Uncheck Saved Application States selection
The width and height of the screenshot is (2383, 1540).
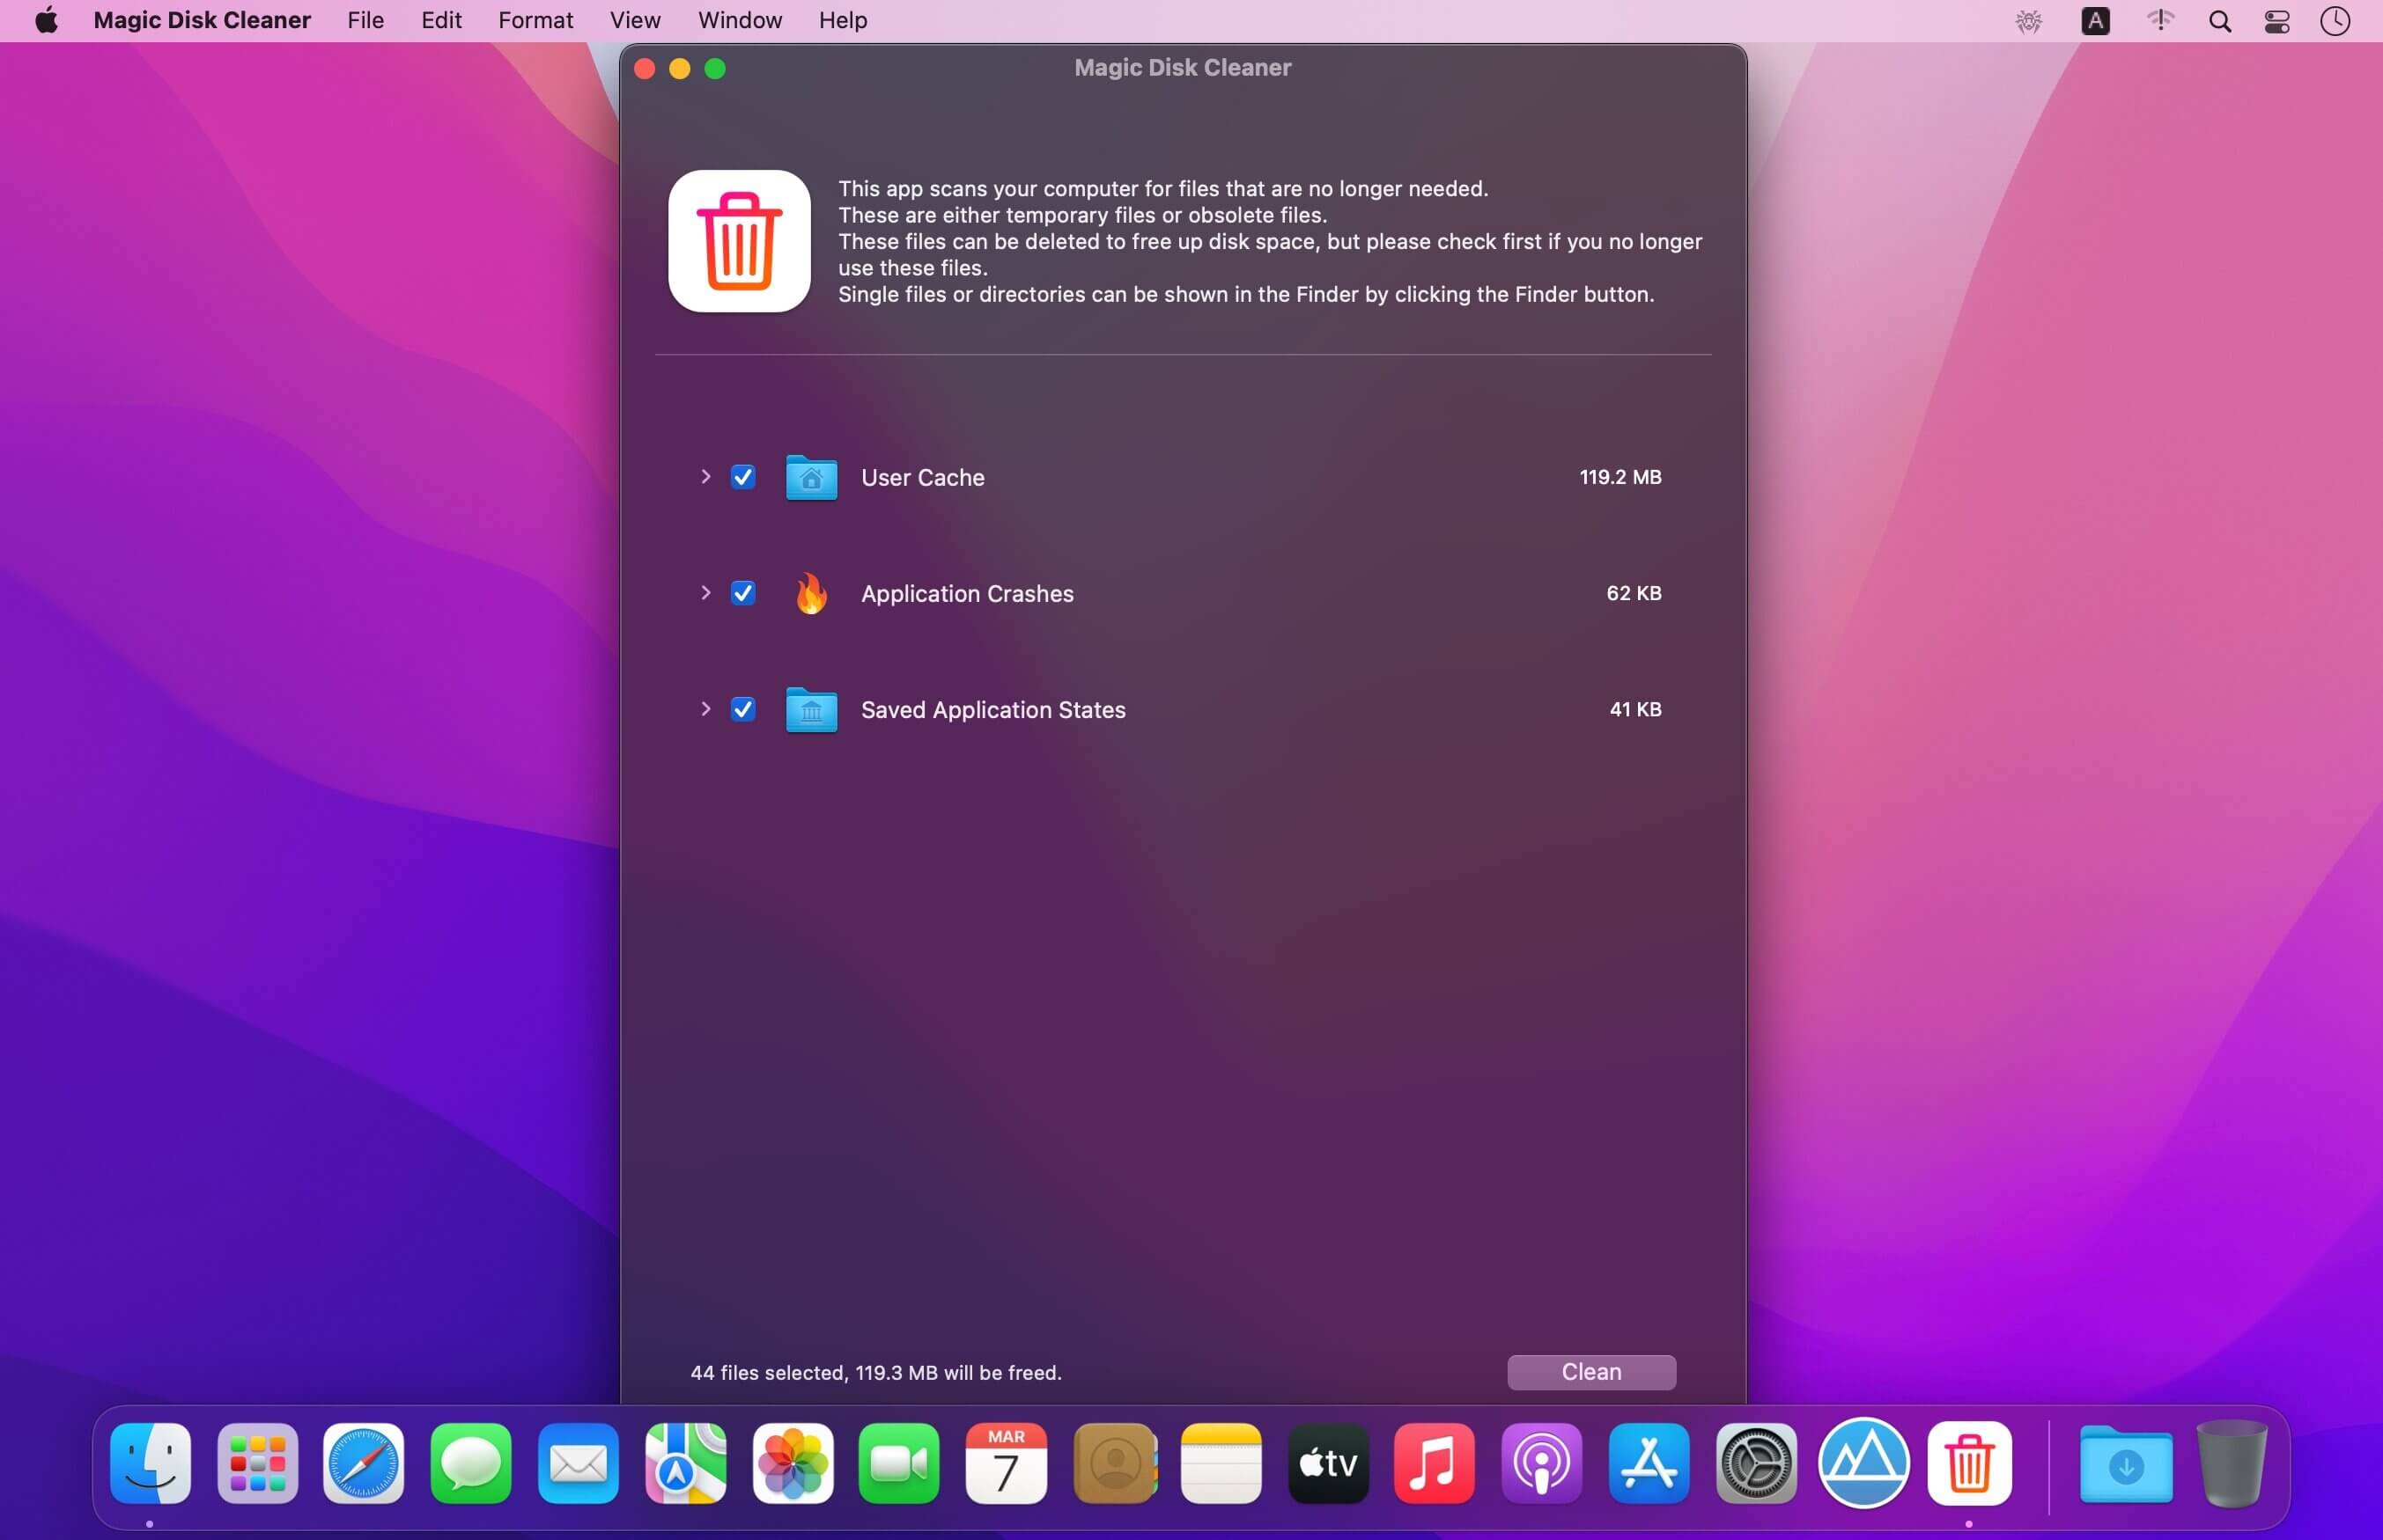pos(741,708)
